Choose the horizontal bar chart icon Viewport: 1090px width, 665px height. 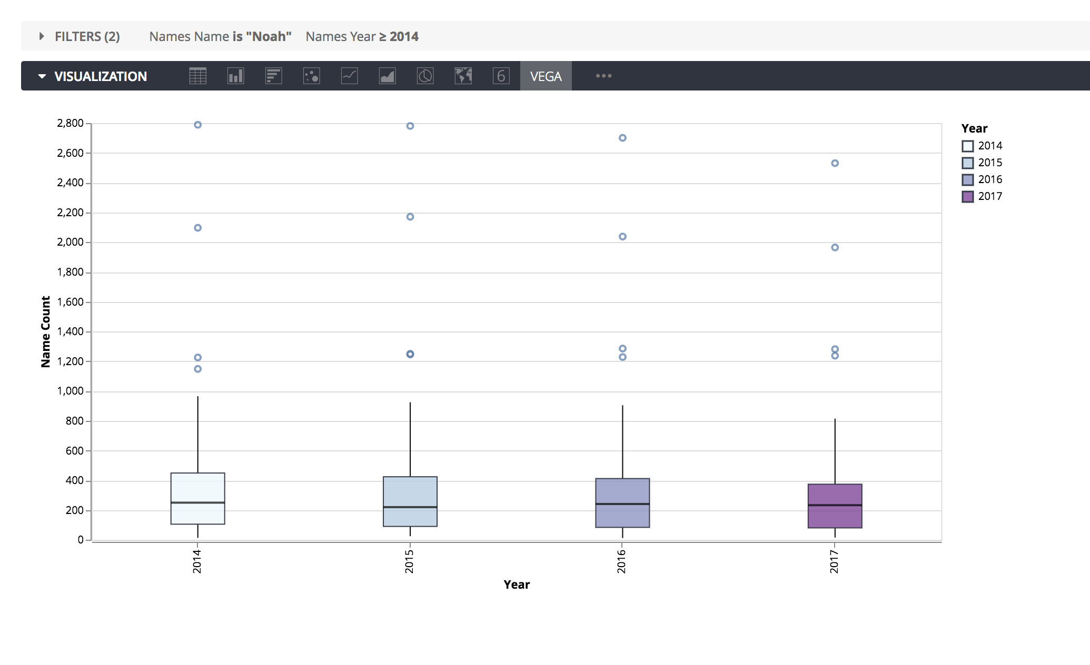[x=273, y=76]
